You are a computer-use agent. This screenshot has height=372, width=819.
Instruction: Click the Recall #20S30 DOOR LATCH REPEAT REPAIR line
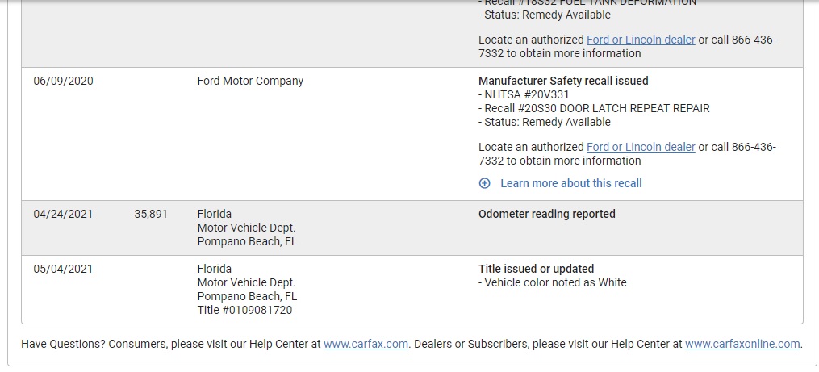click(x=594, y=109)
